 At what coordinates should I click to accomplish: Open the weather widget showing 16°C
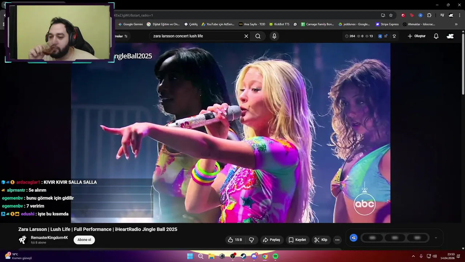point(18,256)
